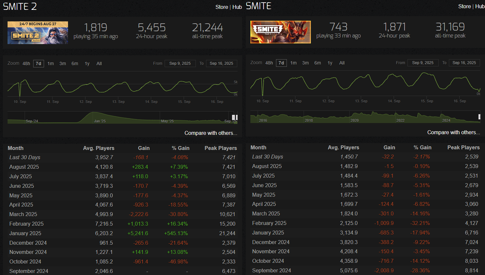
Task: Set SMITE 2 chart zoom to 3m
Action: tap(63, 63)
